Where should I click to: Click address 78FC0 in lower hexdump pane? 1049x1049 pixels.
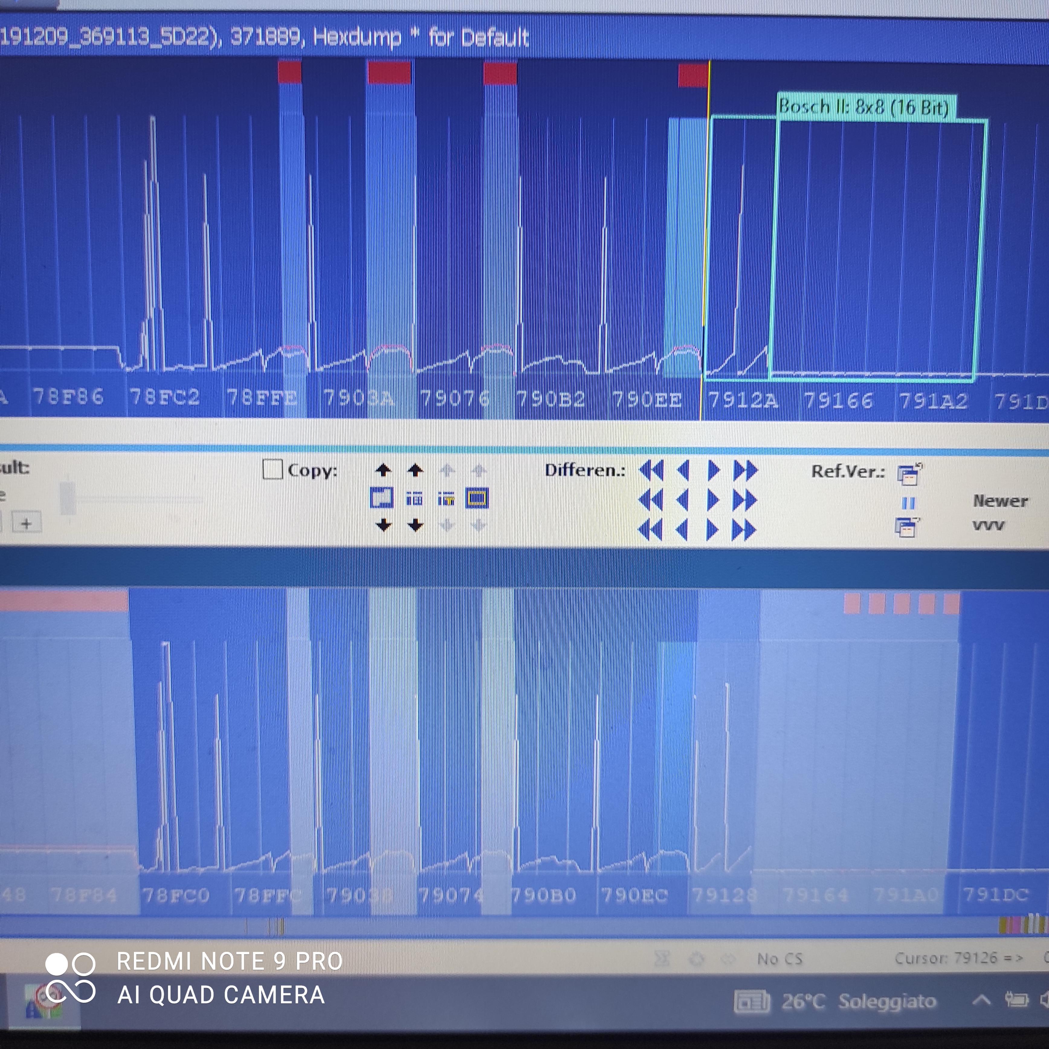click(x=176, y=895)
